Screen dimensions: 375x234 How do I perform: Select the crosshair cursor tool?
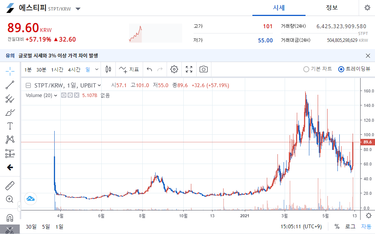(x=10, y=71)
